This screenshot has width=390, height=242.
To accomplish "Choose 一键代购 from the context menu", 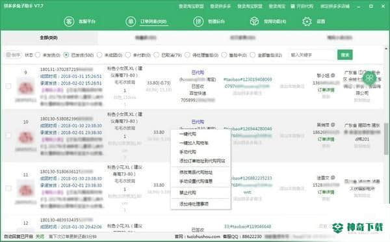I will tap(188, 134).
